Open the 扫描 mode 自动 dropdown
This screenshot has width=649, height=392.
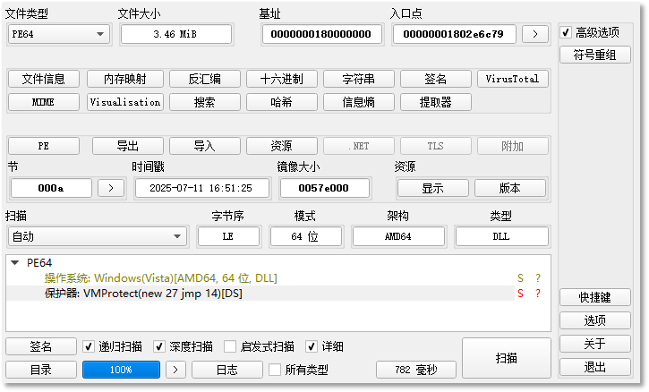(97, 236)
